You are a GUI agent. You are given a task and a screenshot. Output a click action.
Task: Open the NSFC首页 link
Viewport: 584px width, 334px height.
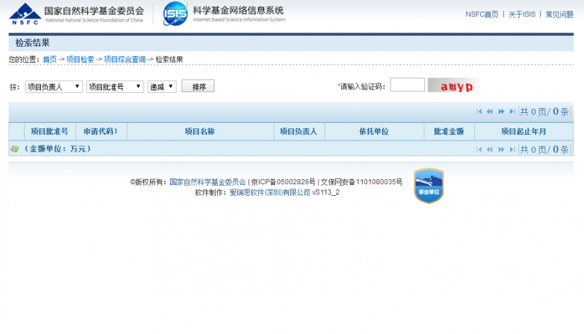pyautogui.click(x=481, y=14)
